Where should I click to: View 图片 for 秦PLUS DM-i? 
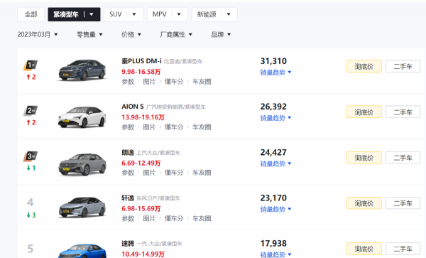[149, 82]
